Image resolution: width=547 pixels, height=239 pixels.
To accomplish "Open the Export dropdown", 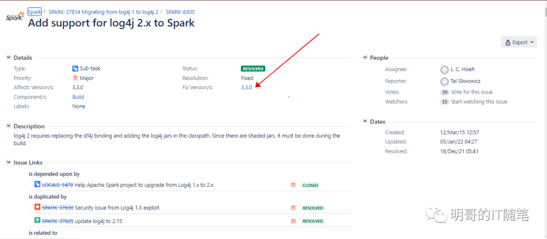I will [x=519, y=42].
